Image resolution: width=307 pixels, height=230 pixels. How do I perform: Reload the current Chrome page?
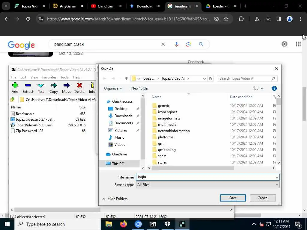28,19
